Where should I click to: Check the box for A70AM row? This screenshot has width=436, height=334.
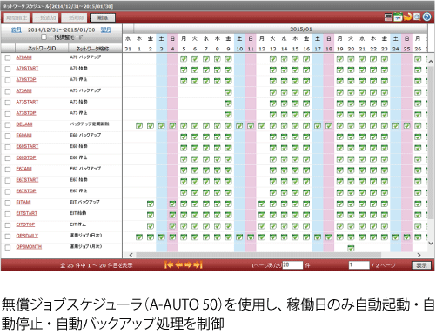pos(8,57)
